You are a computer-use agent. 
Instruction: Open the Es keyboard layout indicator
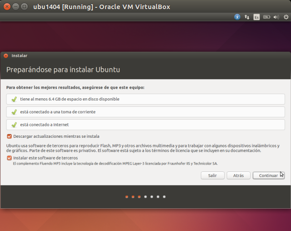point(256,17)
